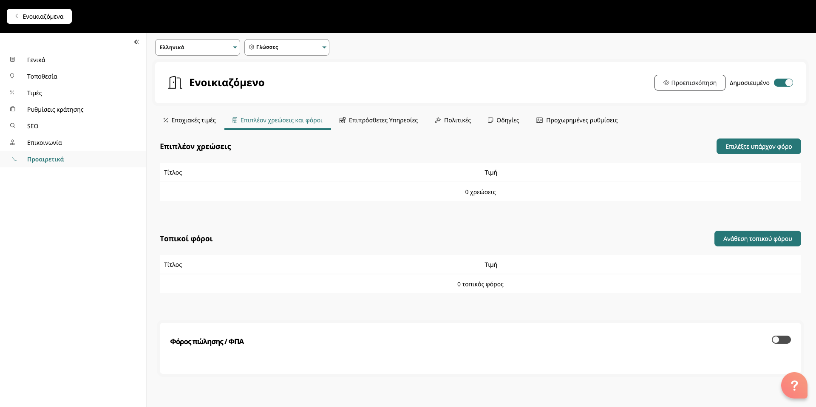Screen dimensions: 816x407
Task: Open the Ελληνικά language dropdown
Action: [197, 48]
